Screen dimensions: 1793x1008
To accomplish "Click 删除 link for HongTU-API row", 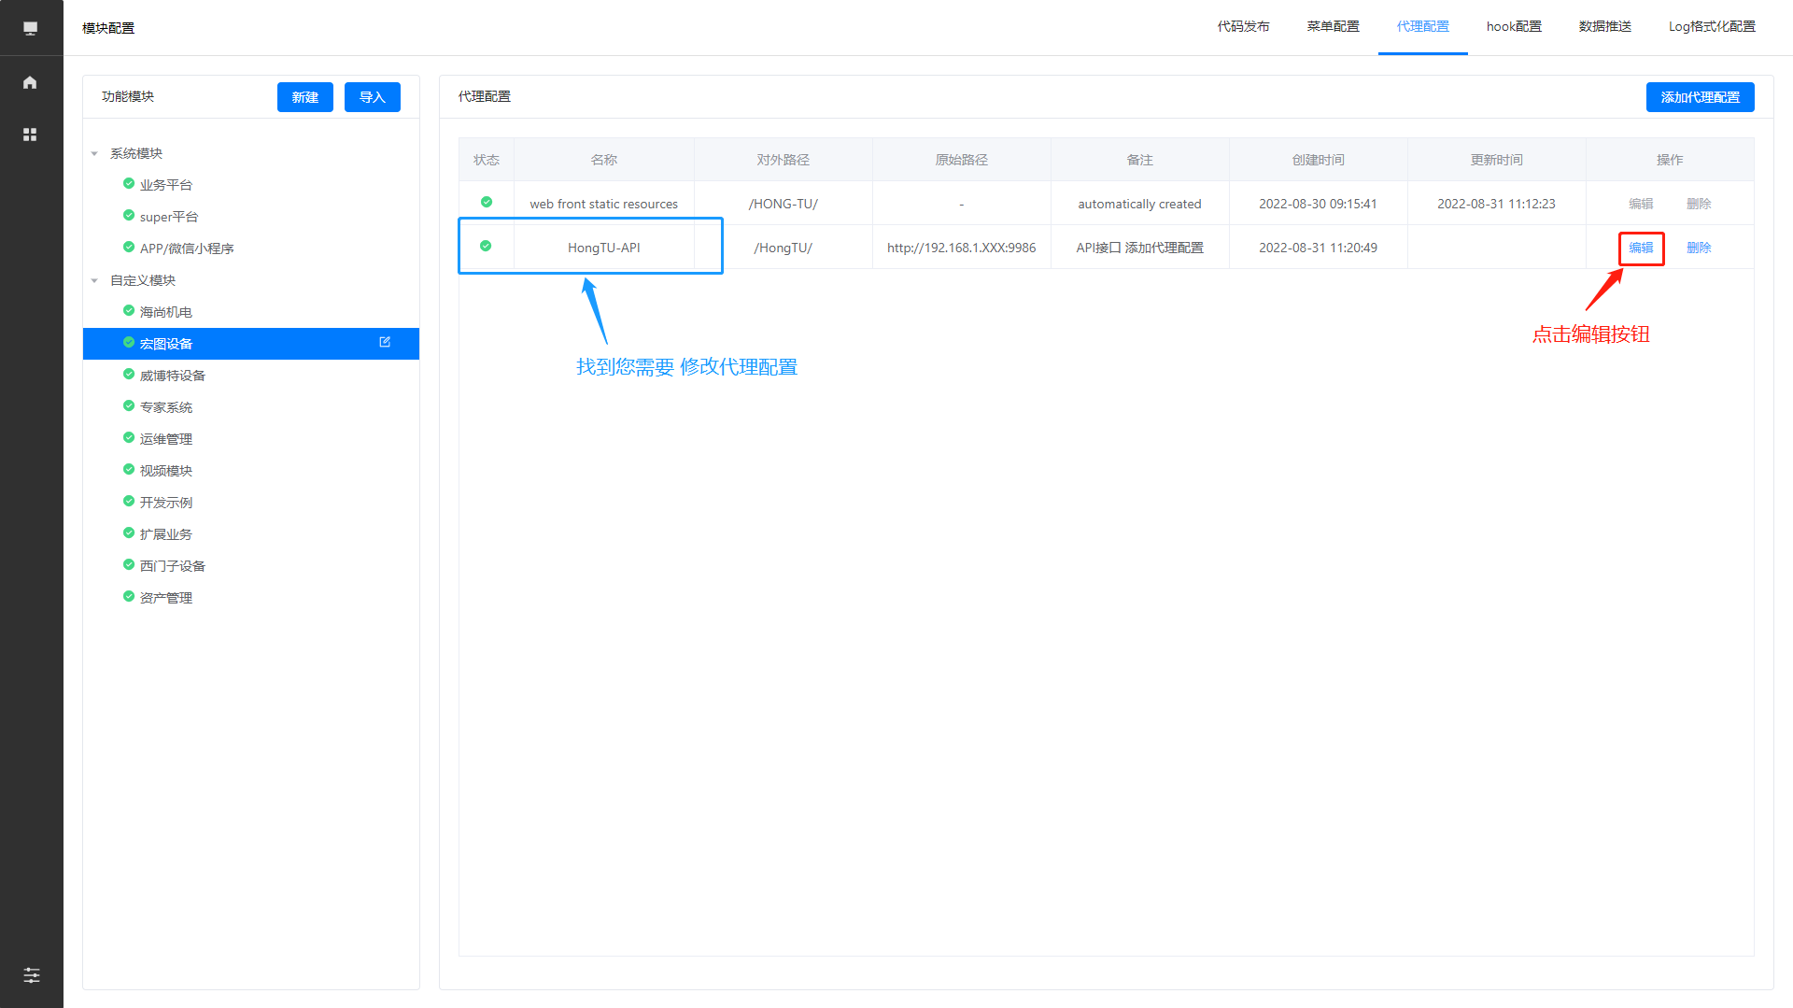I will click(1699, 248).
